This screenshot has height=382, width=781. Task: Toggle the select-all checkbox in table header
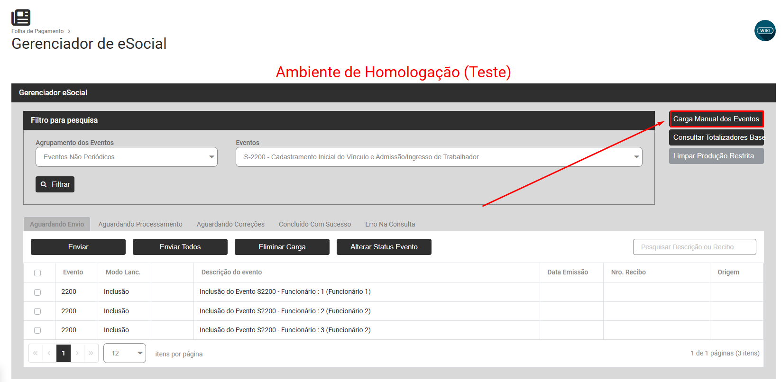(37, 273)
